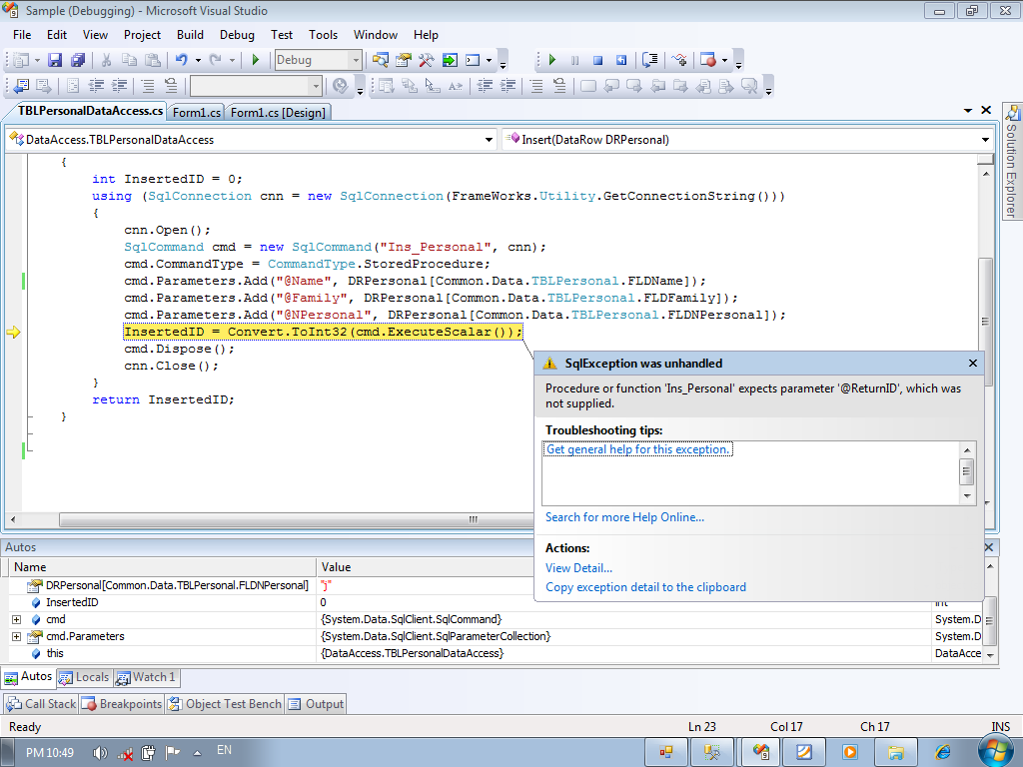The image size is (1023, 767).
Task: Open the Output tab
Action: [317, 704]
